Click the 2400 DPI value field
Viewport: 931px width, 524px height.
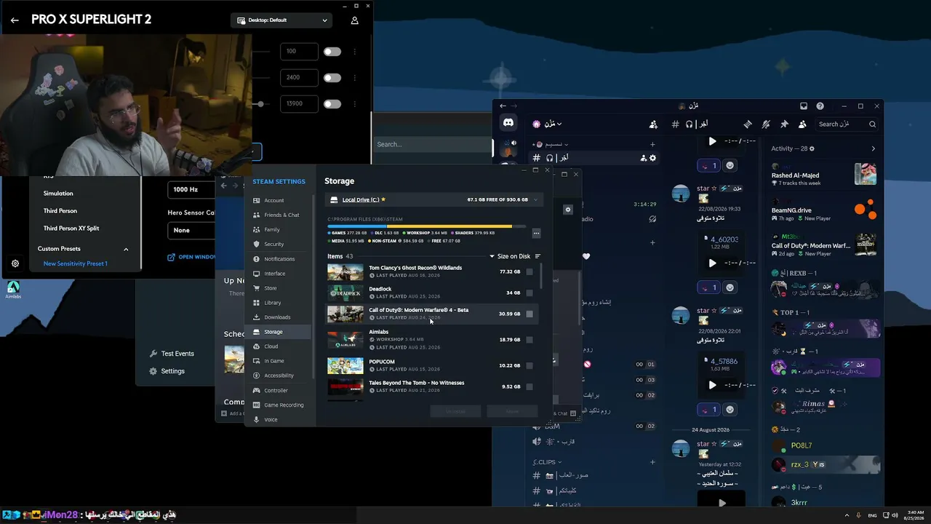(x=300, y=78)
